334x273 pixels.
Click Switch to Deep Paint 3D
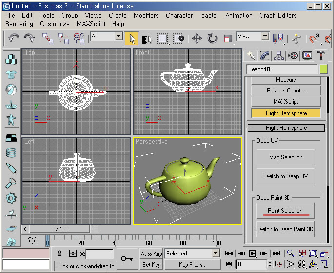(x=285, y=229)
